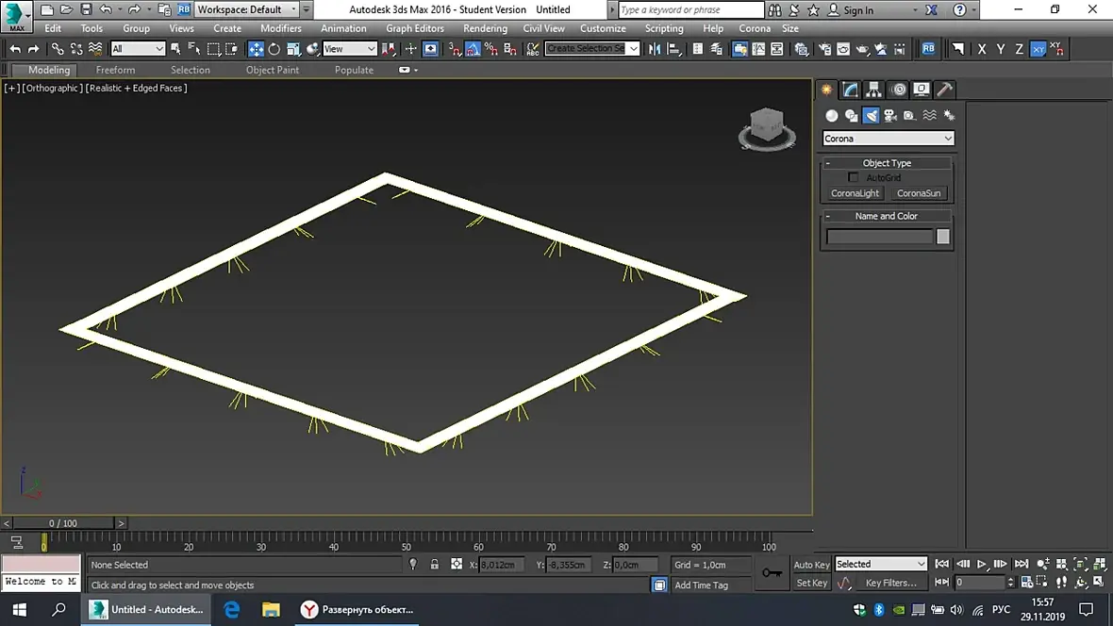Open the Modify panel tab
Viewport: 1113px width, 626px height.
851,90
